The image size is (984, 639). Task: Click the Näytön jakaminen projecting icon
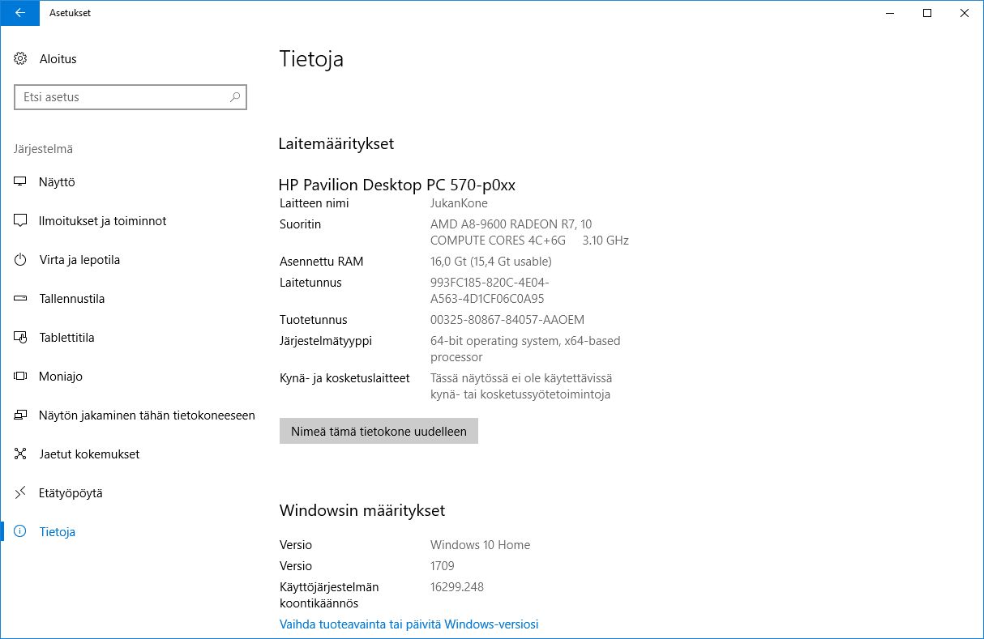pos(21,415)
